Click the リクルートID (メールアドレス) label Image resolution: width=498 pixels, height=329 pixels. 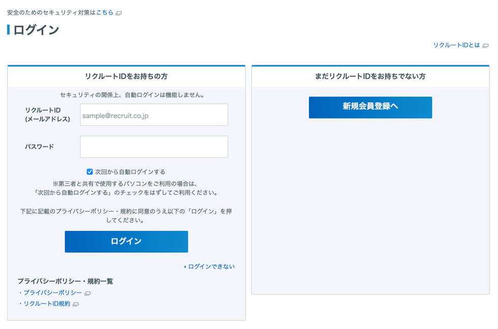pyautogui.click(x=48, y=115)
